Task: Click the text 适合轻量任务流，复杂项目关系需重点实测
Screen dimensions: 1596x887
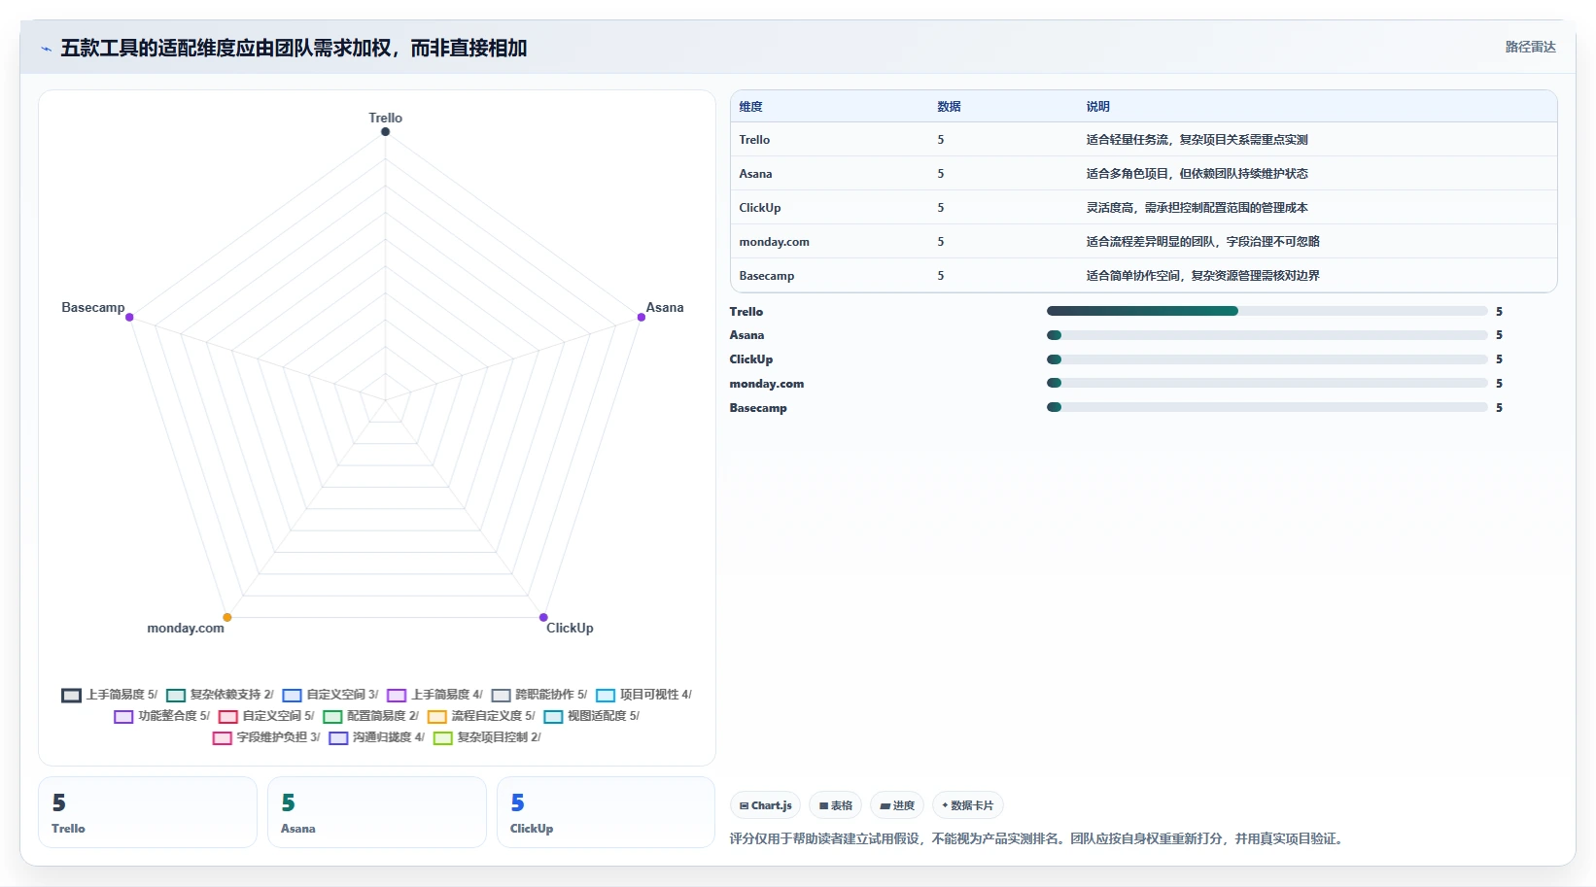Action: click(1197, 140)
